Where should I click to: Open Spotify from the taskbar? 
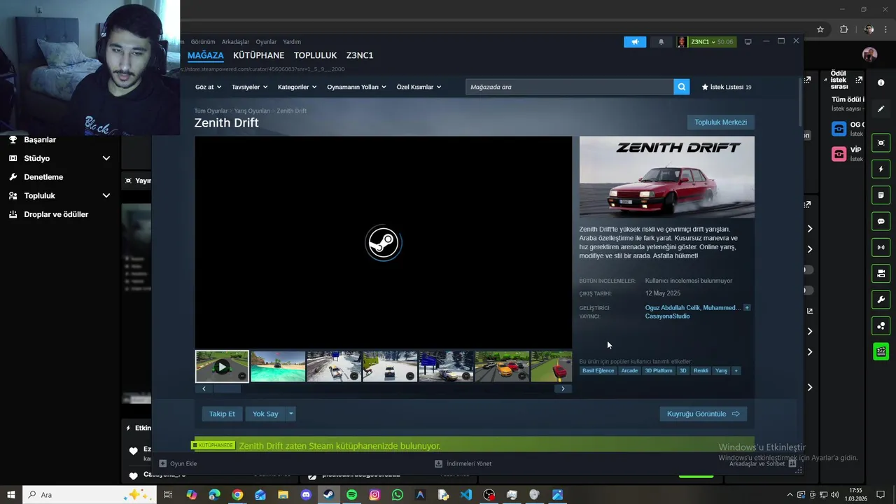pos(351,495)
